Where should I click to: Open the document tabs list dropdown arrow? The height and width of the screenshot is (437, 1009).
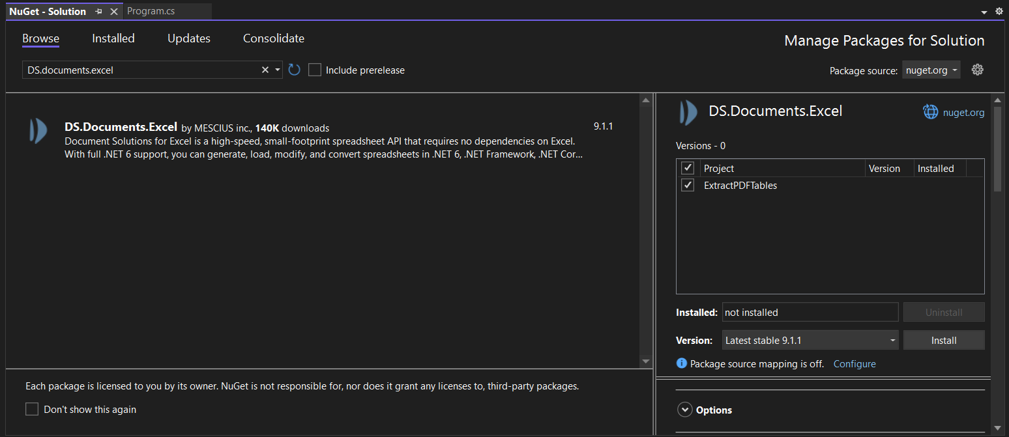point(984,12)
